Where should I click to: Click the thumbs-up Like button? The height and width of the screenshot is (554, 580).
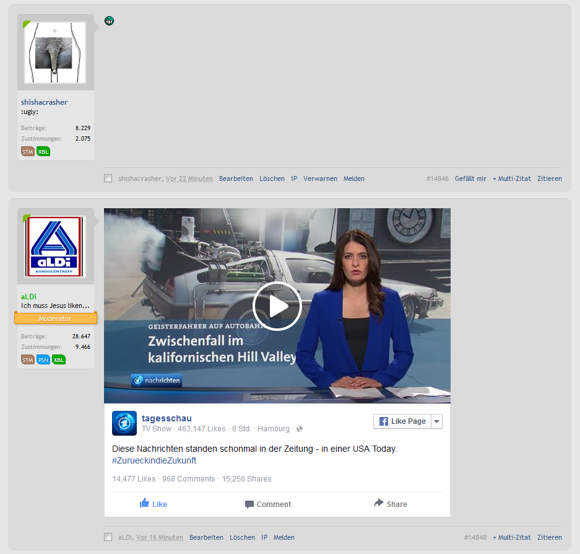tap(153, 504)
